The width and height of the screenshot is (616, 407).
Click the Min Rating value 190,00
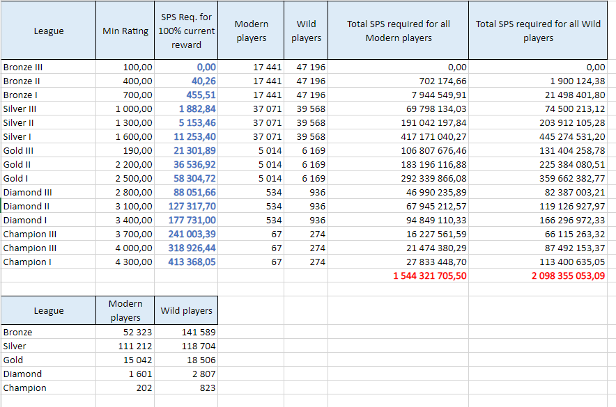click(125, 150)
